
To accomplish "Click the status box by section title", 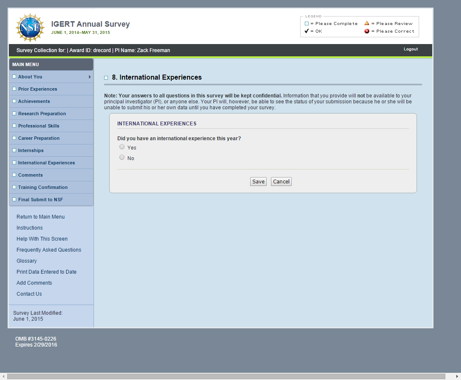I will pyautogui.click(x=106, y=78).
